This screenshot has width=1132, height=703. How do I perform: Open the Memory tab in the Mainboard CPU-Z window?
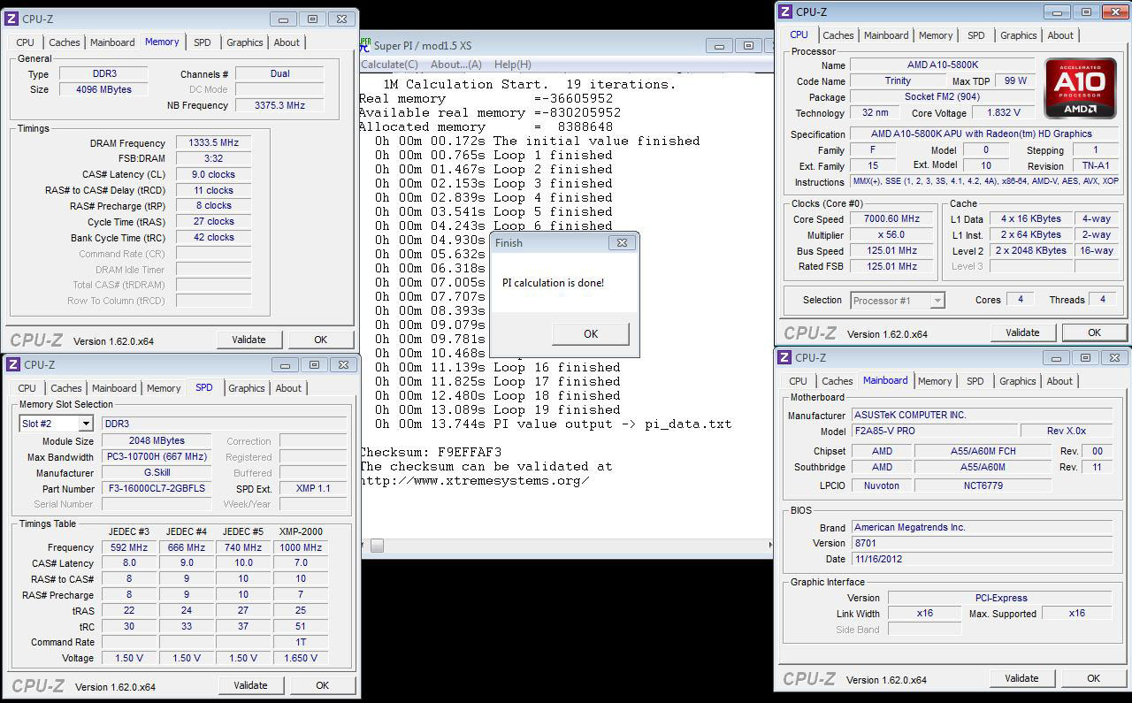(935, 381)
